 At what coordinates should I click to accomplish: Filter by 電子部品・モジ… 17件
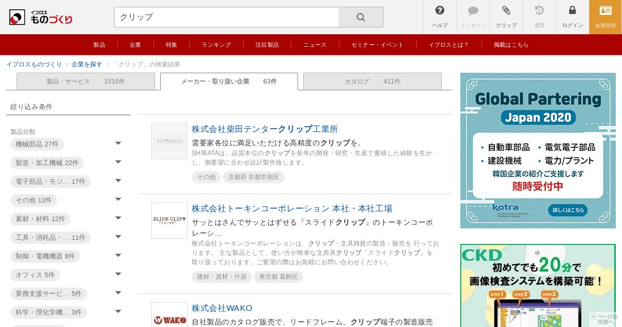[x=50, y=182]
